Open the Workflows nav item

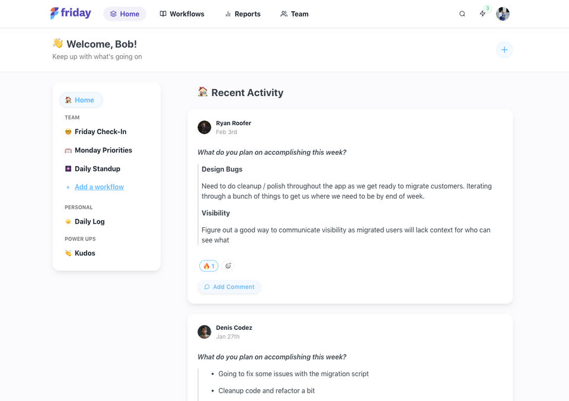[182, 14]
